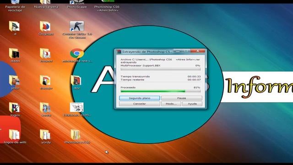This screenshot has width=293, height=165.
Task: Launch Counter Strike 1.6 No Steam shortcut
Action: [x=77, y=26]
